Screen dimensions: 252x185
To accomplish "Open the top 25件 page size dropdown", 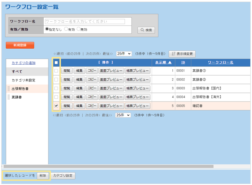I will point(124,54).
